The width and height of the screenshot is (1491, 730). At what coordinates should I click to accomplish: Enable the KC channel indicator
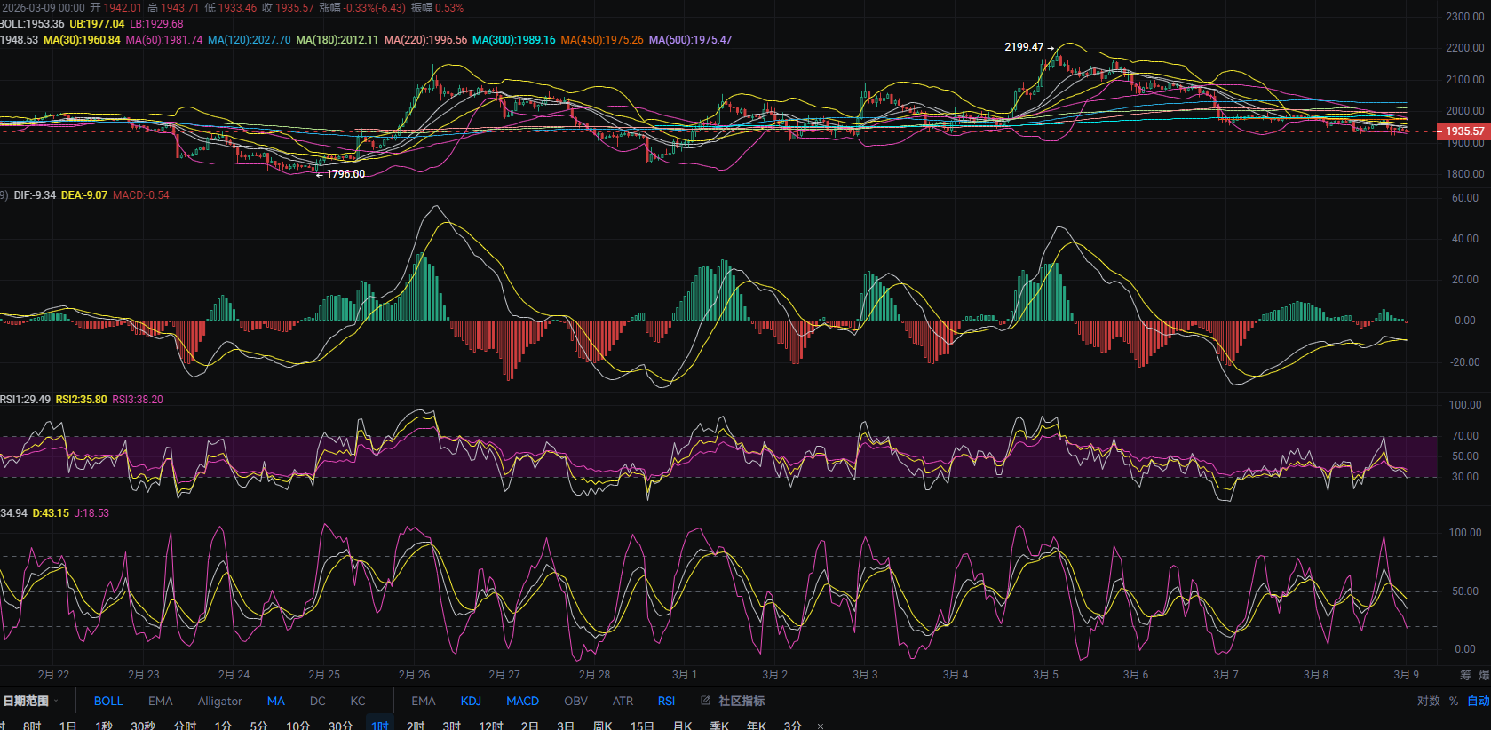358,701
